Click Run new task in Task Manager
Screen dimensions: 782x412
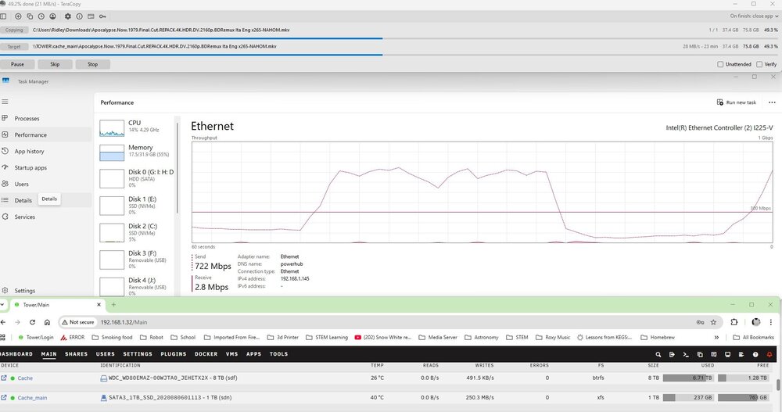point(736,102)
